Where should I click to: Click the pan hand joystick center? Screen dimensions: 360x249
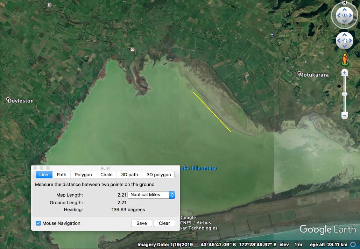click(345, 41)
